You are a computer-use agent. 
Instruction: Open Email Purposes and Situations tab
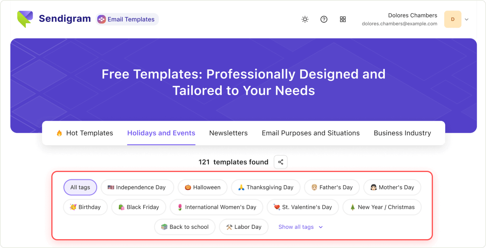311,133
